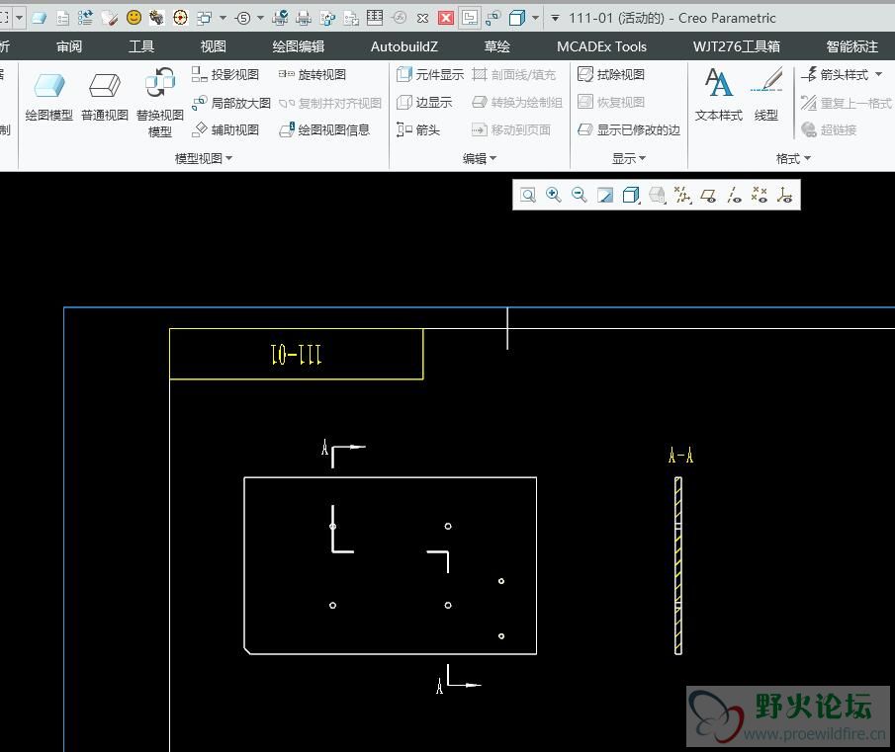Insert a Projection View (投影视图)

tap(224, 74)
